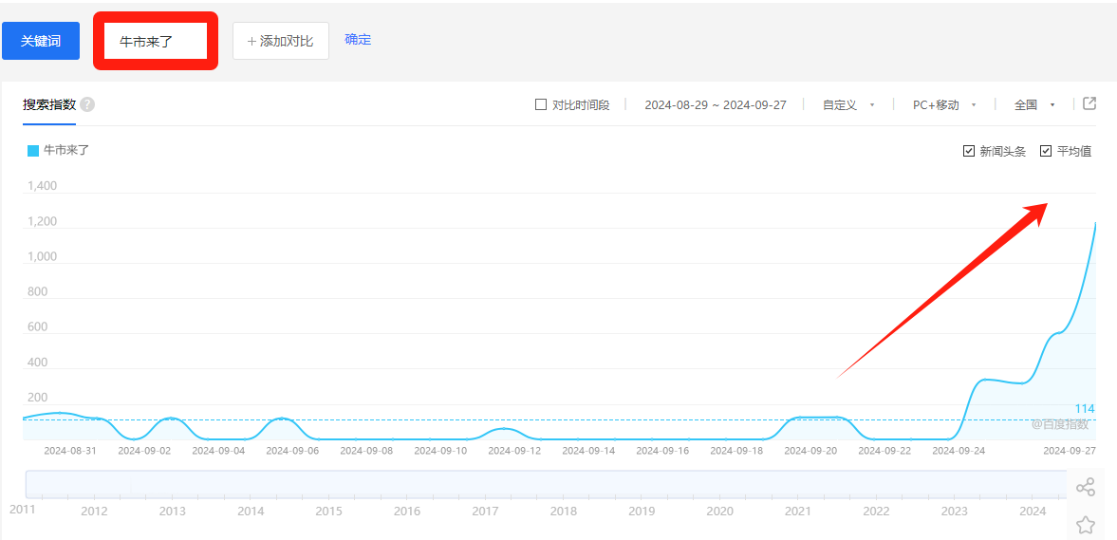Uncheck the 平均值 checkbox
The width and height of the screenshot is (1117, 540).
[x=1046, y=151]
